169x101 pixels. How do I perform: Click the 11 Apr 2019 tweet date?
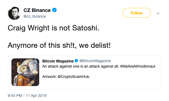coord(36,96)
